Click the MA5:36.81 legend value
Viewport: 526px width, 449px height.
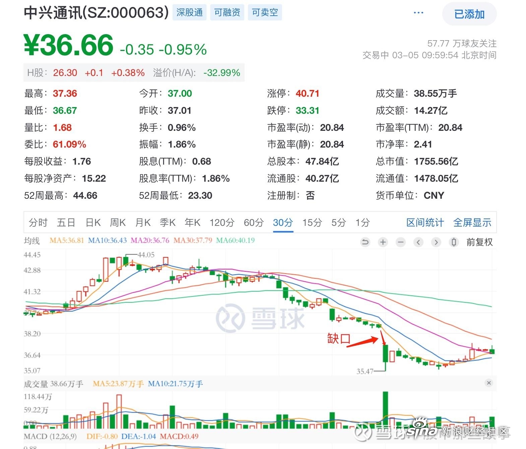coord(67,241)
